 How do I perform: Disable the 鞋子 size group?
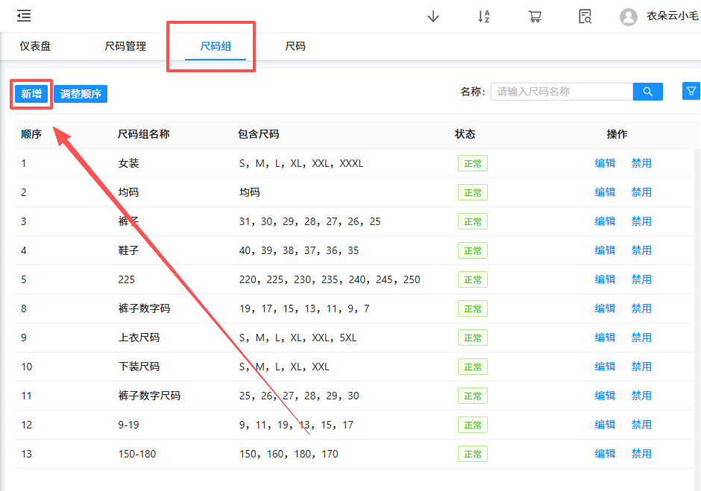pyautogui.click(x=641, y=250)
